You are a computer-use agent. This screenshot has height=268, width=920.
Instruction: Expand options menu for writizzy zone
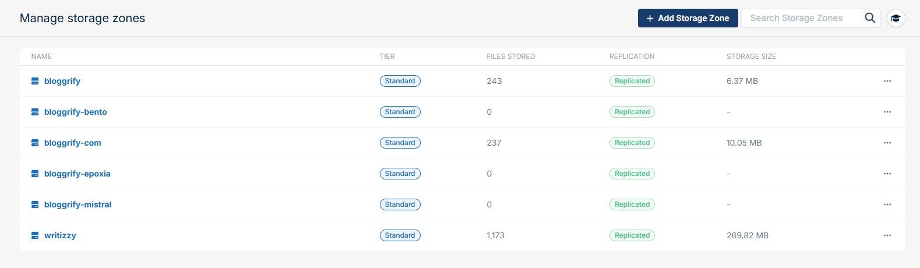click(x=887, y=235)
